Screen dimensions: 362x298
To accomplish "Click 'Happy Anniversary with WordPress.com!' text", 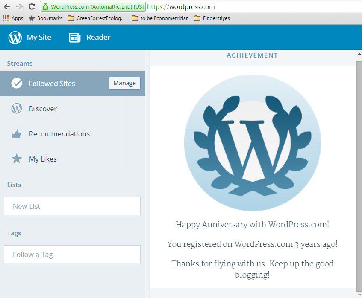I will pyautogui.click(x=252, y=224).
